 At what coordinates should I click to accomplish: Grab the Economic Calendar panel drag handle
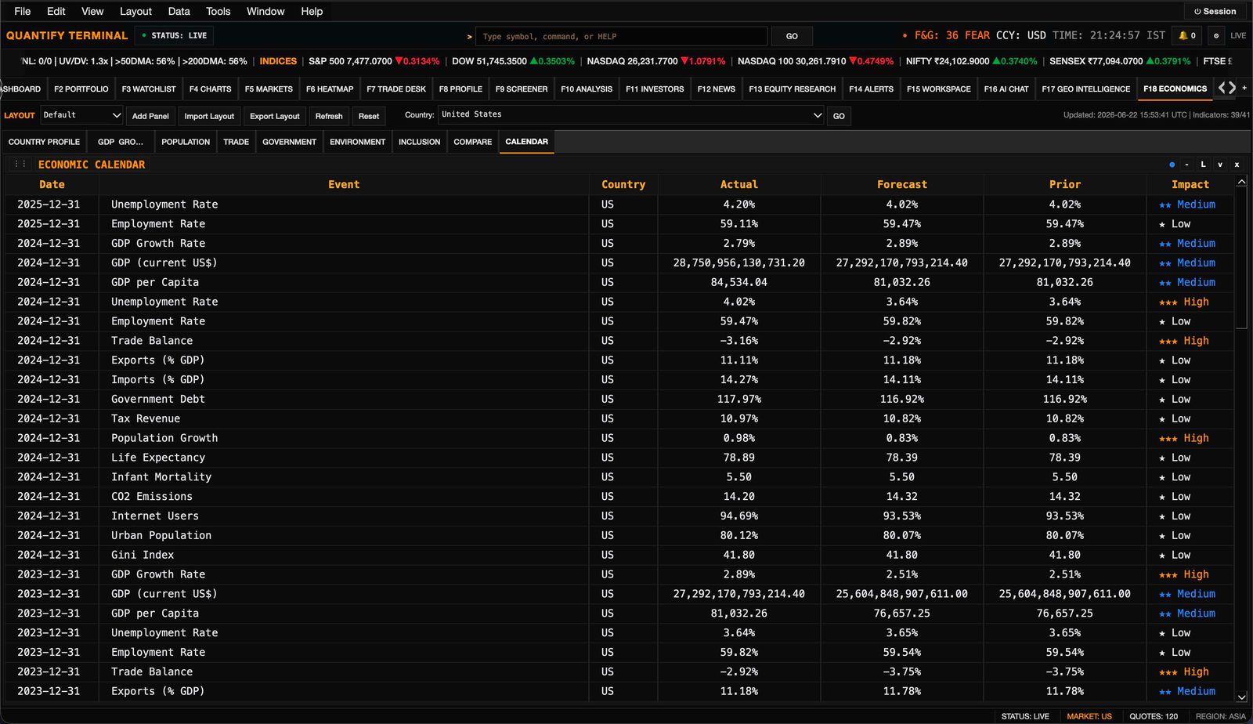point(20,165)
